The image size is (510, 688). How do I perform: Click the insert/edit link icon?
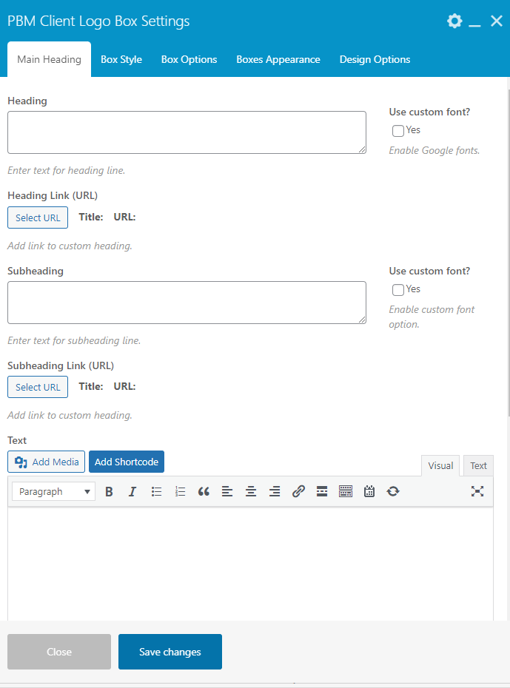tap(298, 491)
